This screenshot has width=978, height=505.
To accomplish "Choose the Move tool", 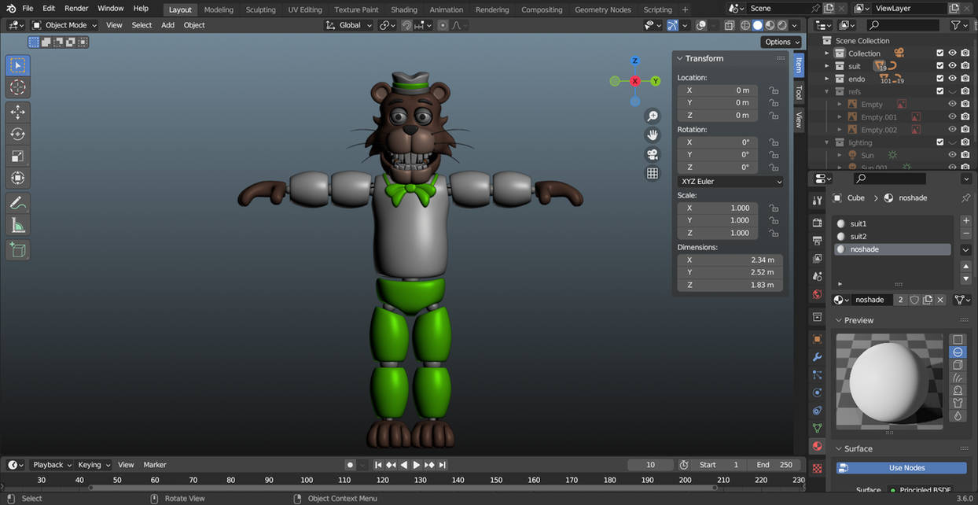I will (x=17, y=112).
